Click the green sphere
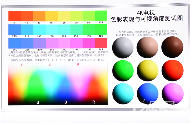Image resolution: width=192 pixels, height=125 pixels. pyautogui.click(x=122, y=70)
